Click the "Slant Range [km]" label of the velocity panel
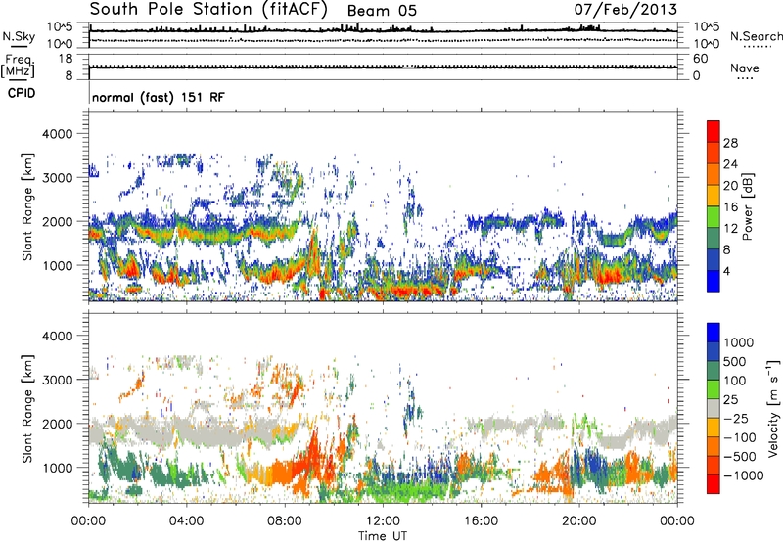The width and height of the screenshot is (783, 542). point(27,409)
